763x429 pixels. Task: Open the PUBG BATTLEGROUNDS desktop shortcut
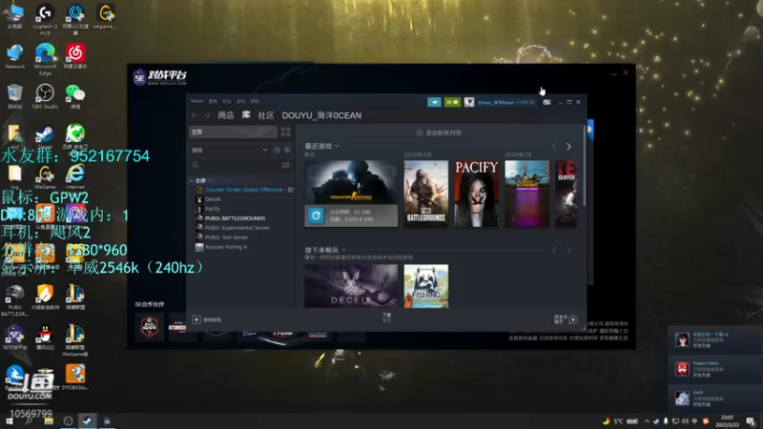point(14,300)
